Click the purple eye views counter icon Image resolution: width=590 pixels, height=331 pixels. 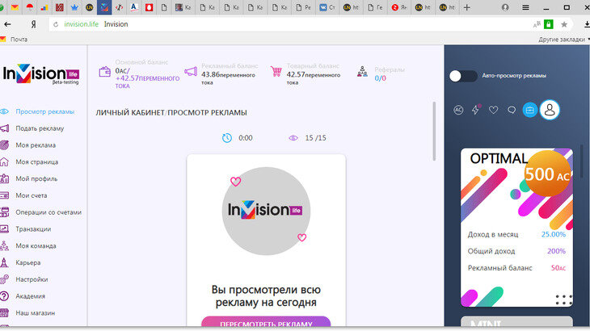point(293,138)
